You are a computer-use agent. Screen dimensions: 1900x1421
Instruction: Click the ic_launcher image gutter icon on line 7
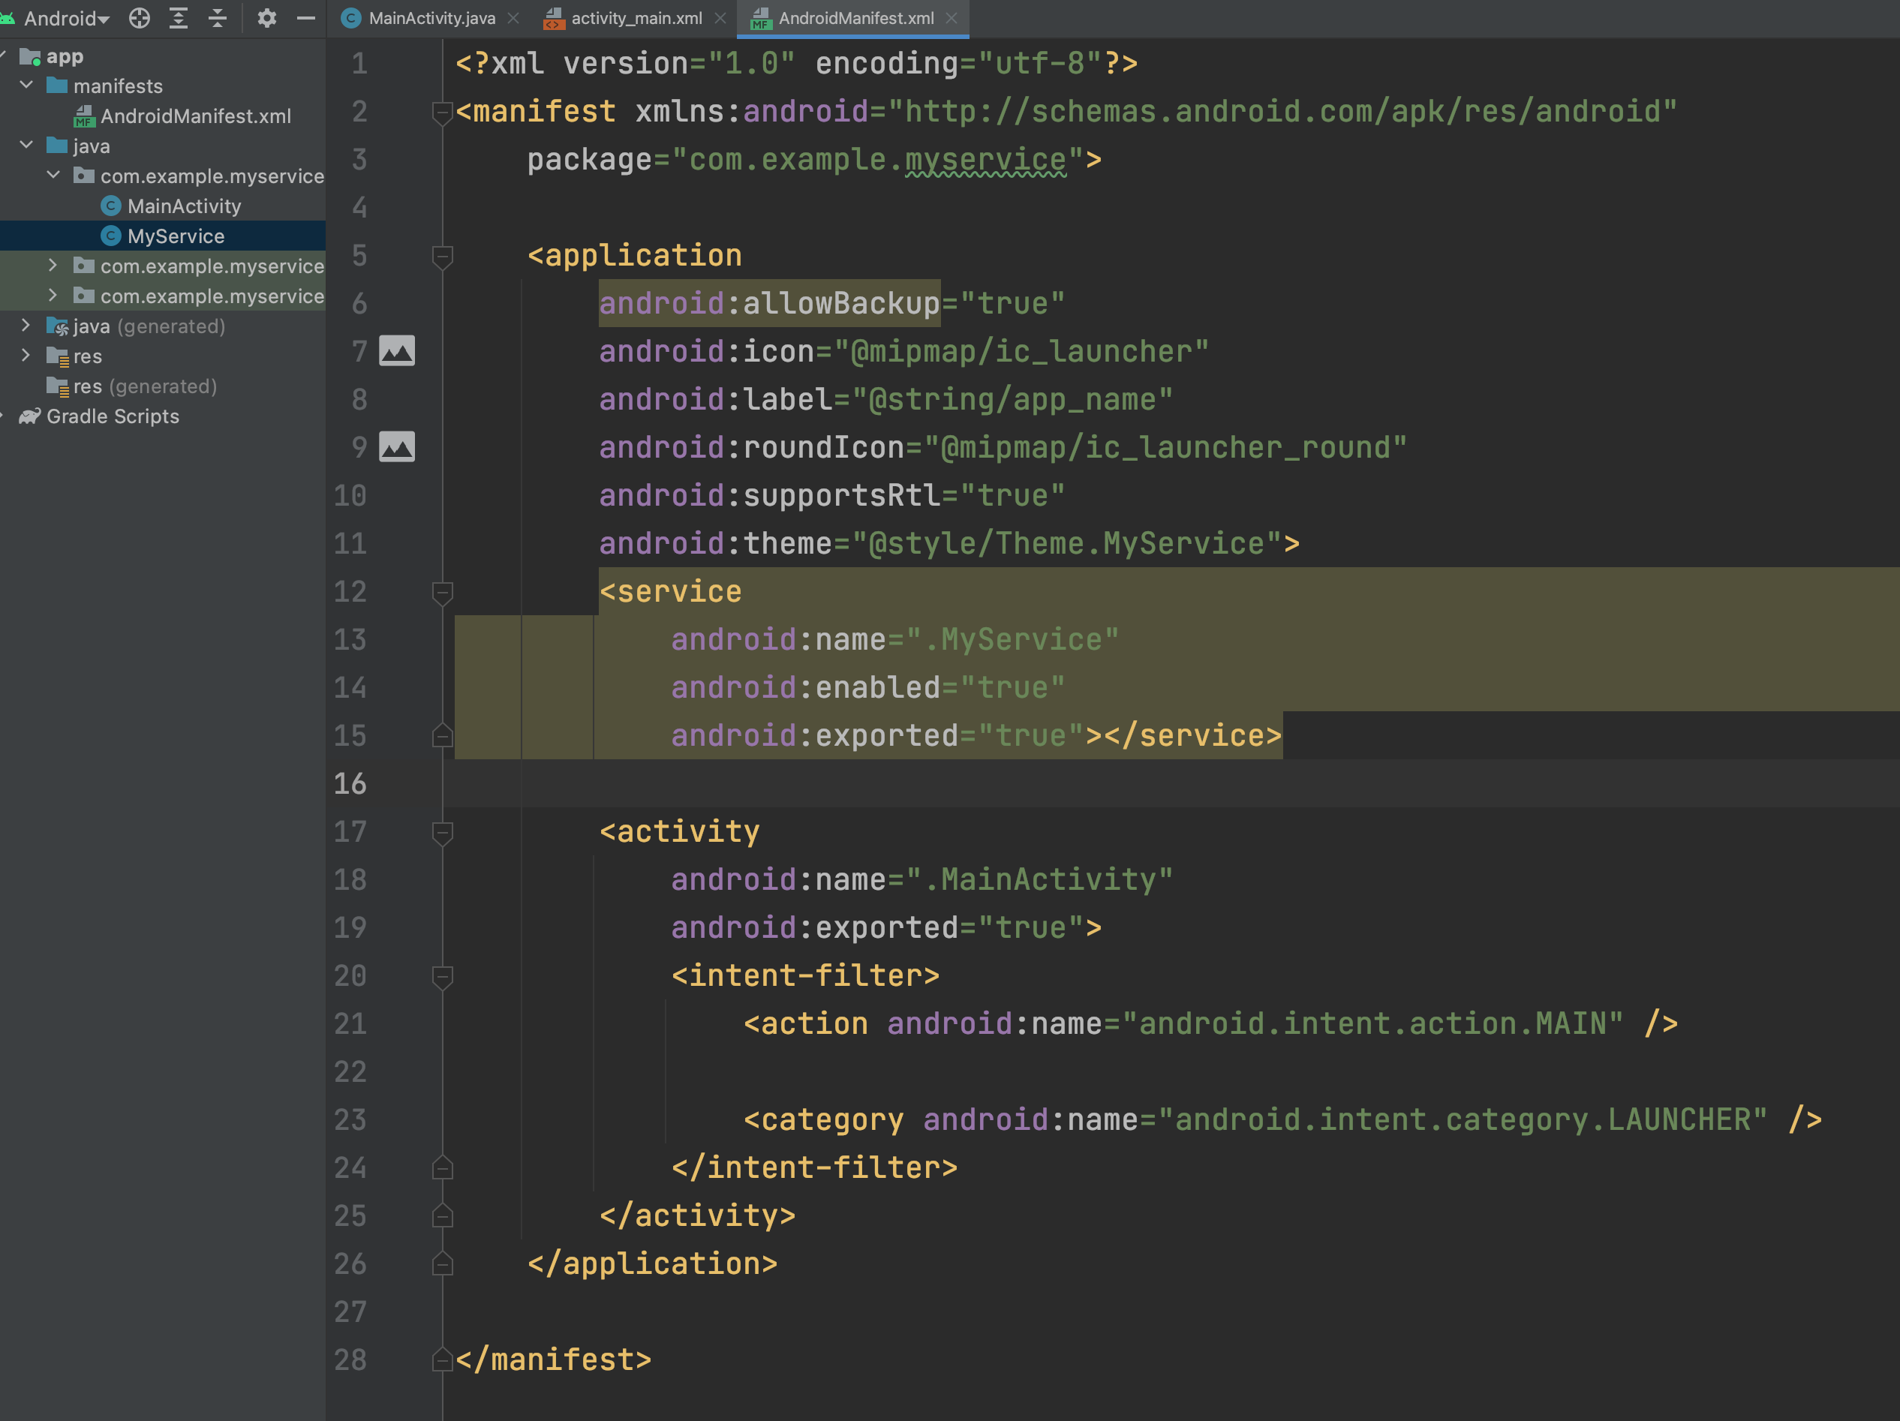[397, 350]
